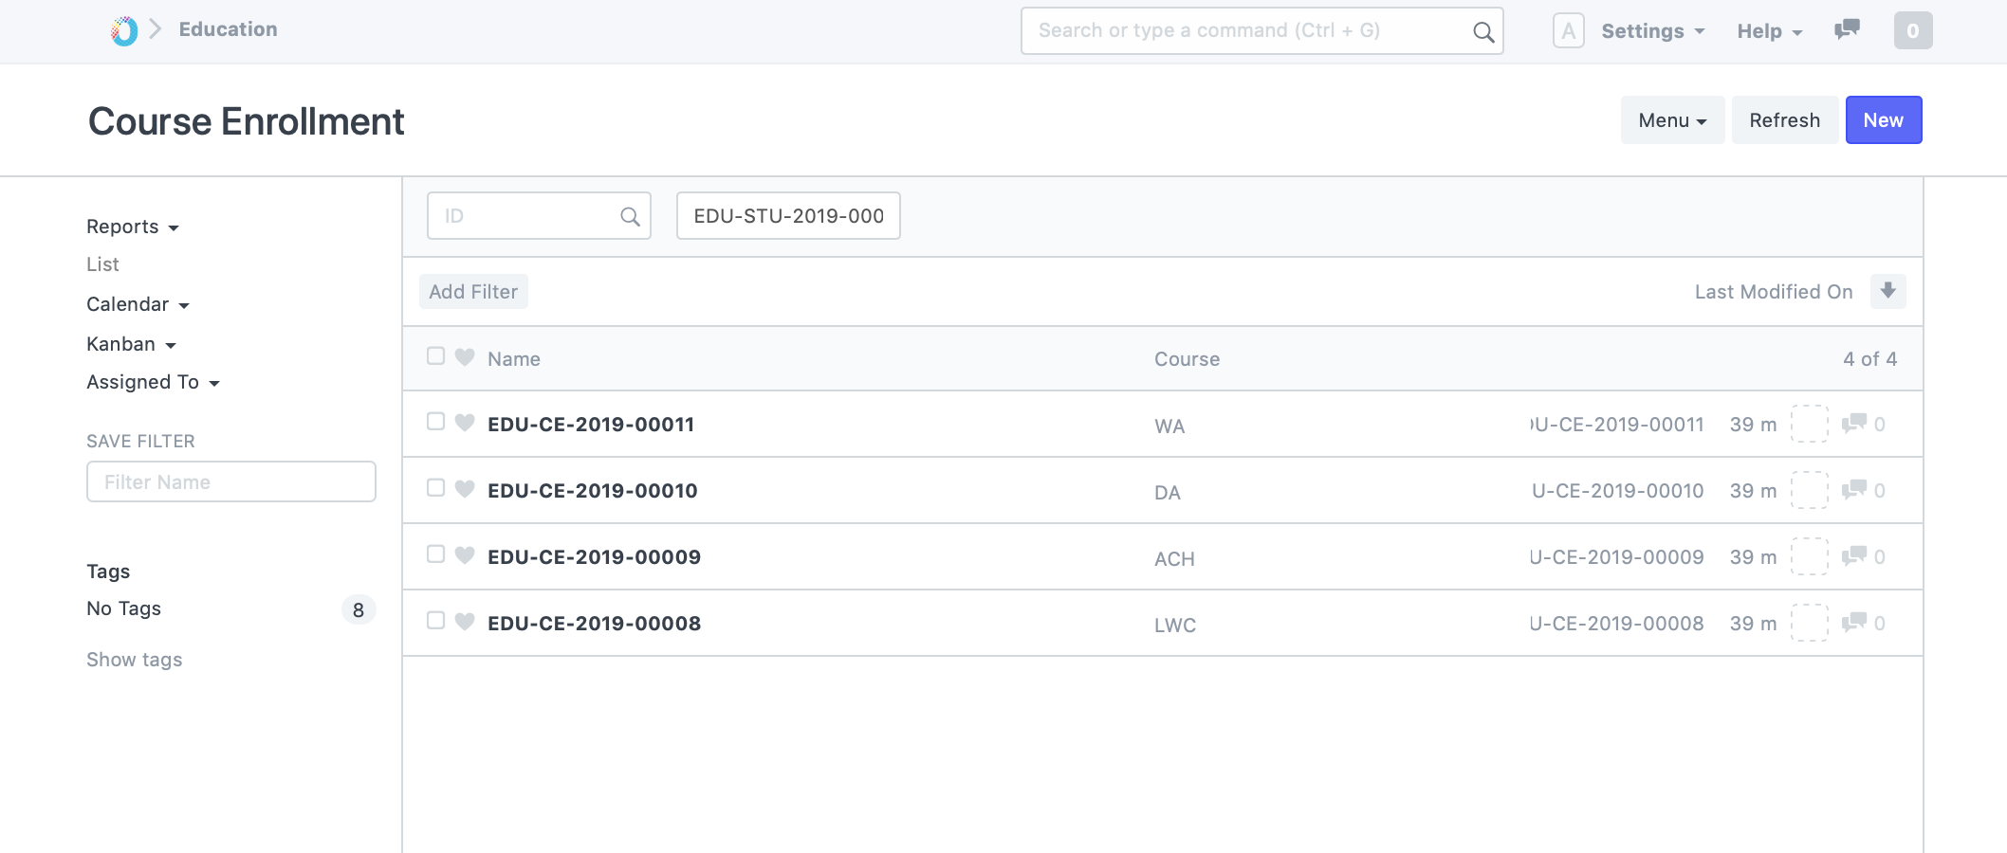
Task: Select checkbox for EDU-CE-2019-00010
Action: (436, 488)
